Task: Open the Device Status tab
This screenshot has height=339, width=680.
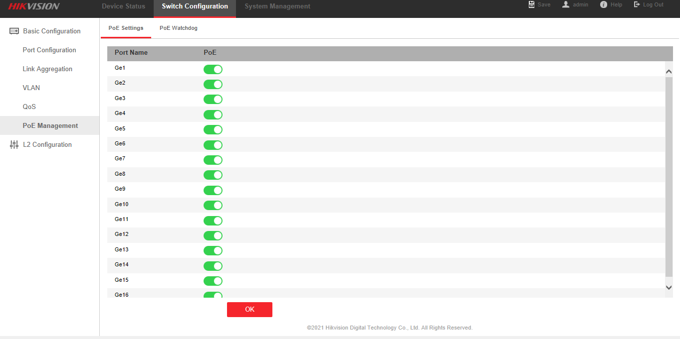Action: (123, 6)
